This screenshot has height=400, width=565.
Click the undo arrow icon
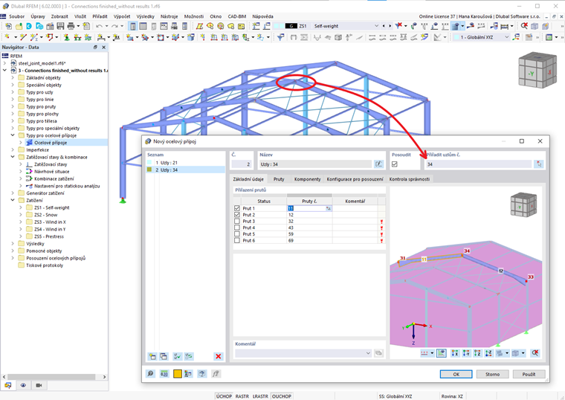[99, 26]
